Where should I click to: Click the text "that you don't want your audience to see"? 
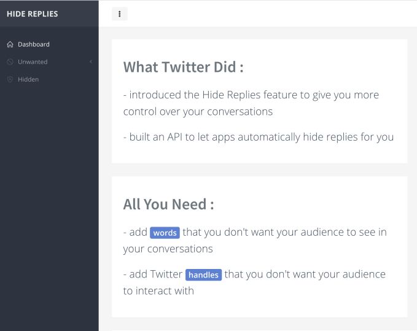click(284, 233)
